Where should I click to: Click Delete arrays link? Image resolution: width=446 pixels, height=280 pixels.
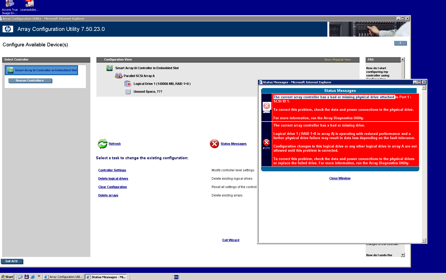coord(108,195)
